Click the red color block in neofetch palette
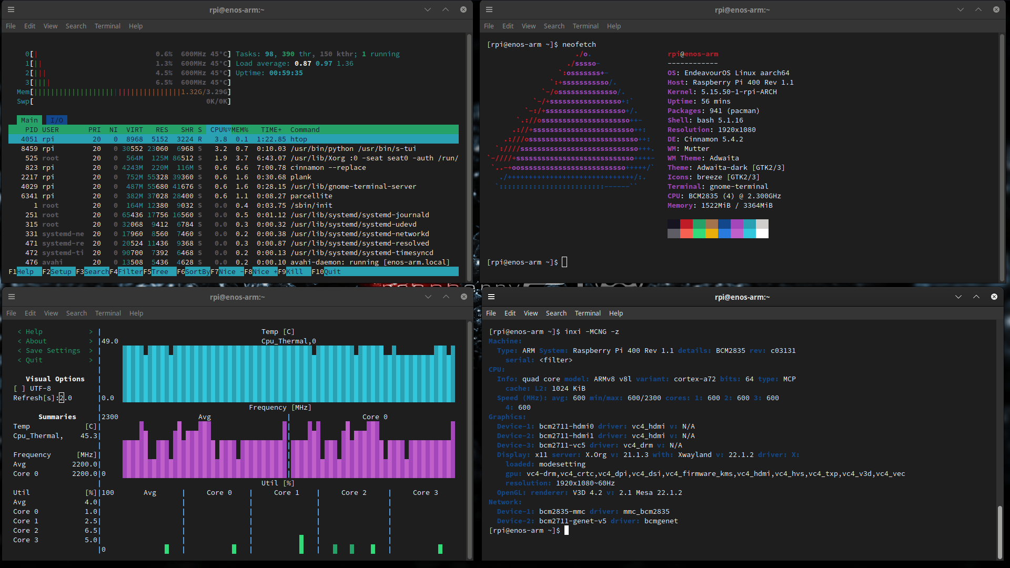Viewport: 1010px width, 568px height. point(686,224)
